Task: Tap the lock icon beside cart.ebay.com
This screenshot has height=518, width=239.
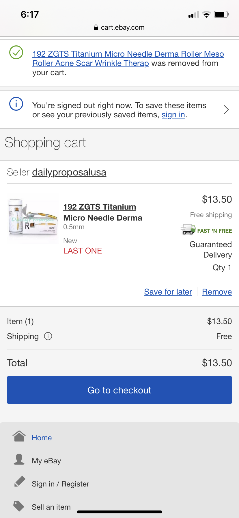Action: click(x=96, y=27)
